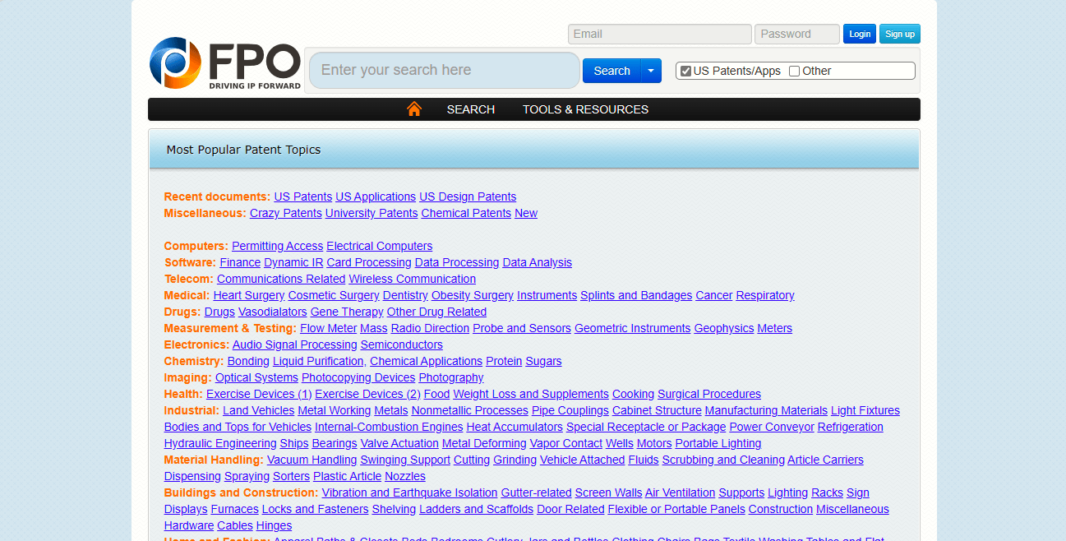Open the Vasodialators link
The width and height of the screenshot is (1066, 541).
click(x=273, y=312)
